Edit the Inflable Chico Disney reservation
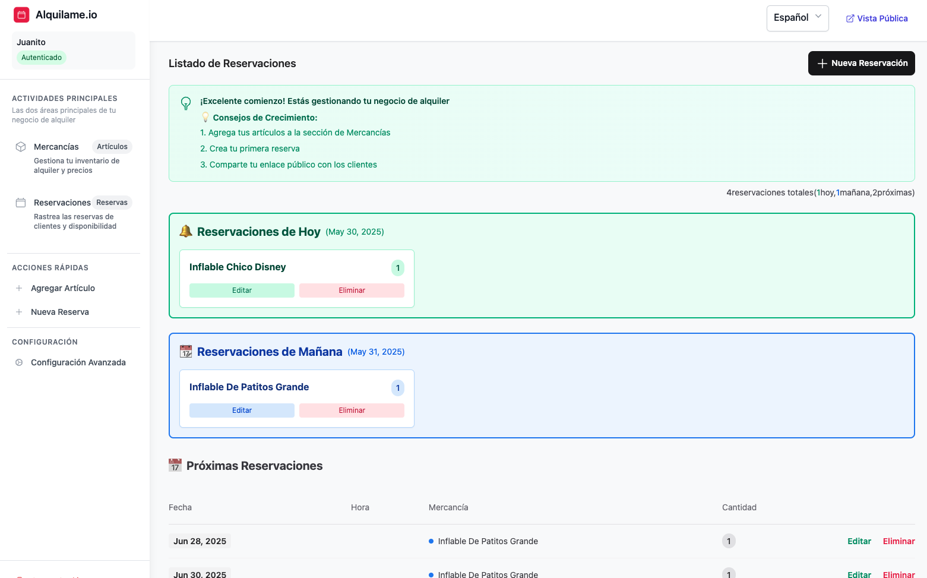This screenshot has width=927, height=578. click(x=242, y=290)
